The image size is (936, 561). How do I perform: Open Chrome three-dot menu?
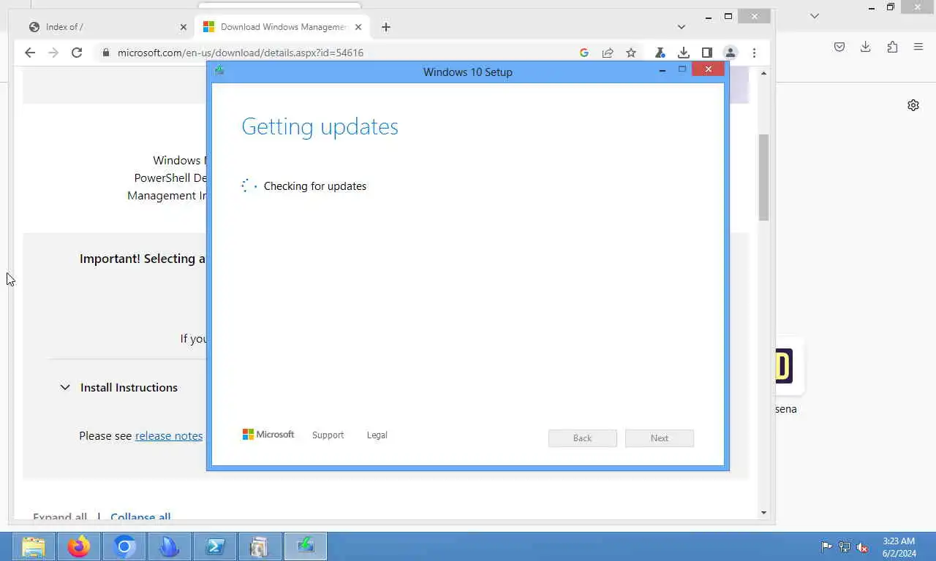[754, 53]
